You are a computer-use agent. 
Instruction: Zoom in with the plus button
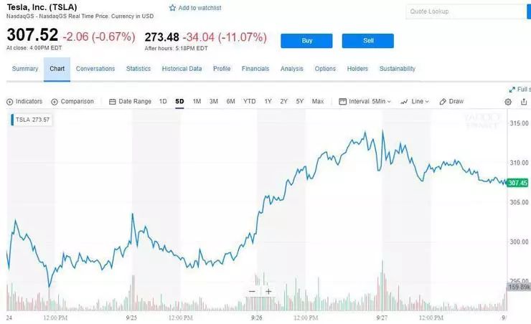[268, 292]
